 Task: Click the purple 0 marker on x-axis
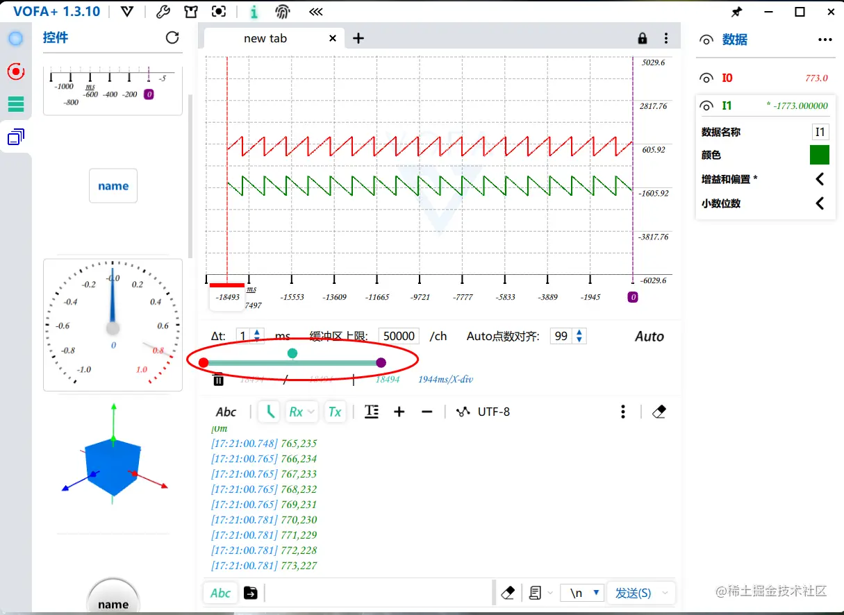click(x=633, y=297)
